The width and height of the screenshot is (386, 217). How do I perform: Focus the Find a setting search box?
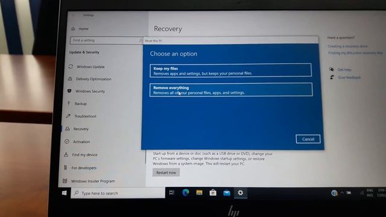(106, 40)
